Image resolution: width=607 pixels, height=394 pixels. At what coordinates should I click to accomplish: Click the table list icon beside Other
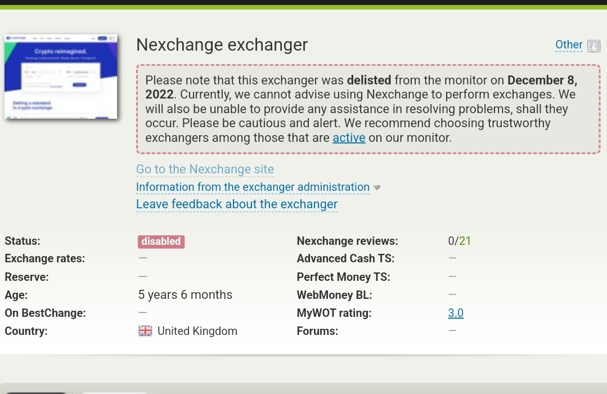point(594,46)
